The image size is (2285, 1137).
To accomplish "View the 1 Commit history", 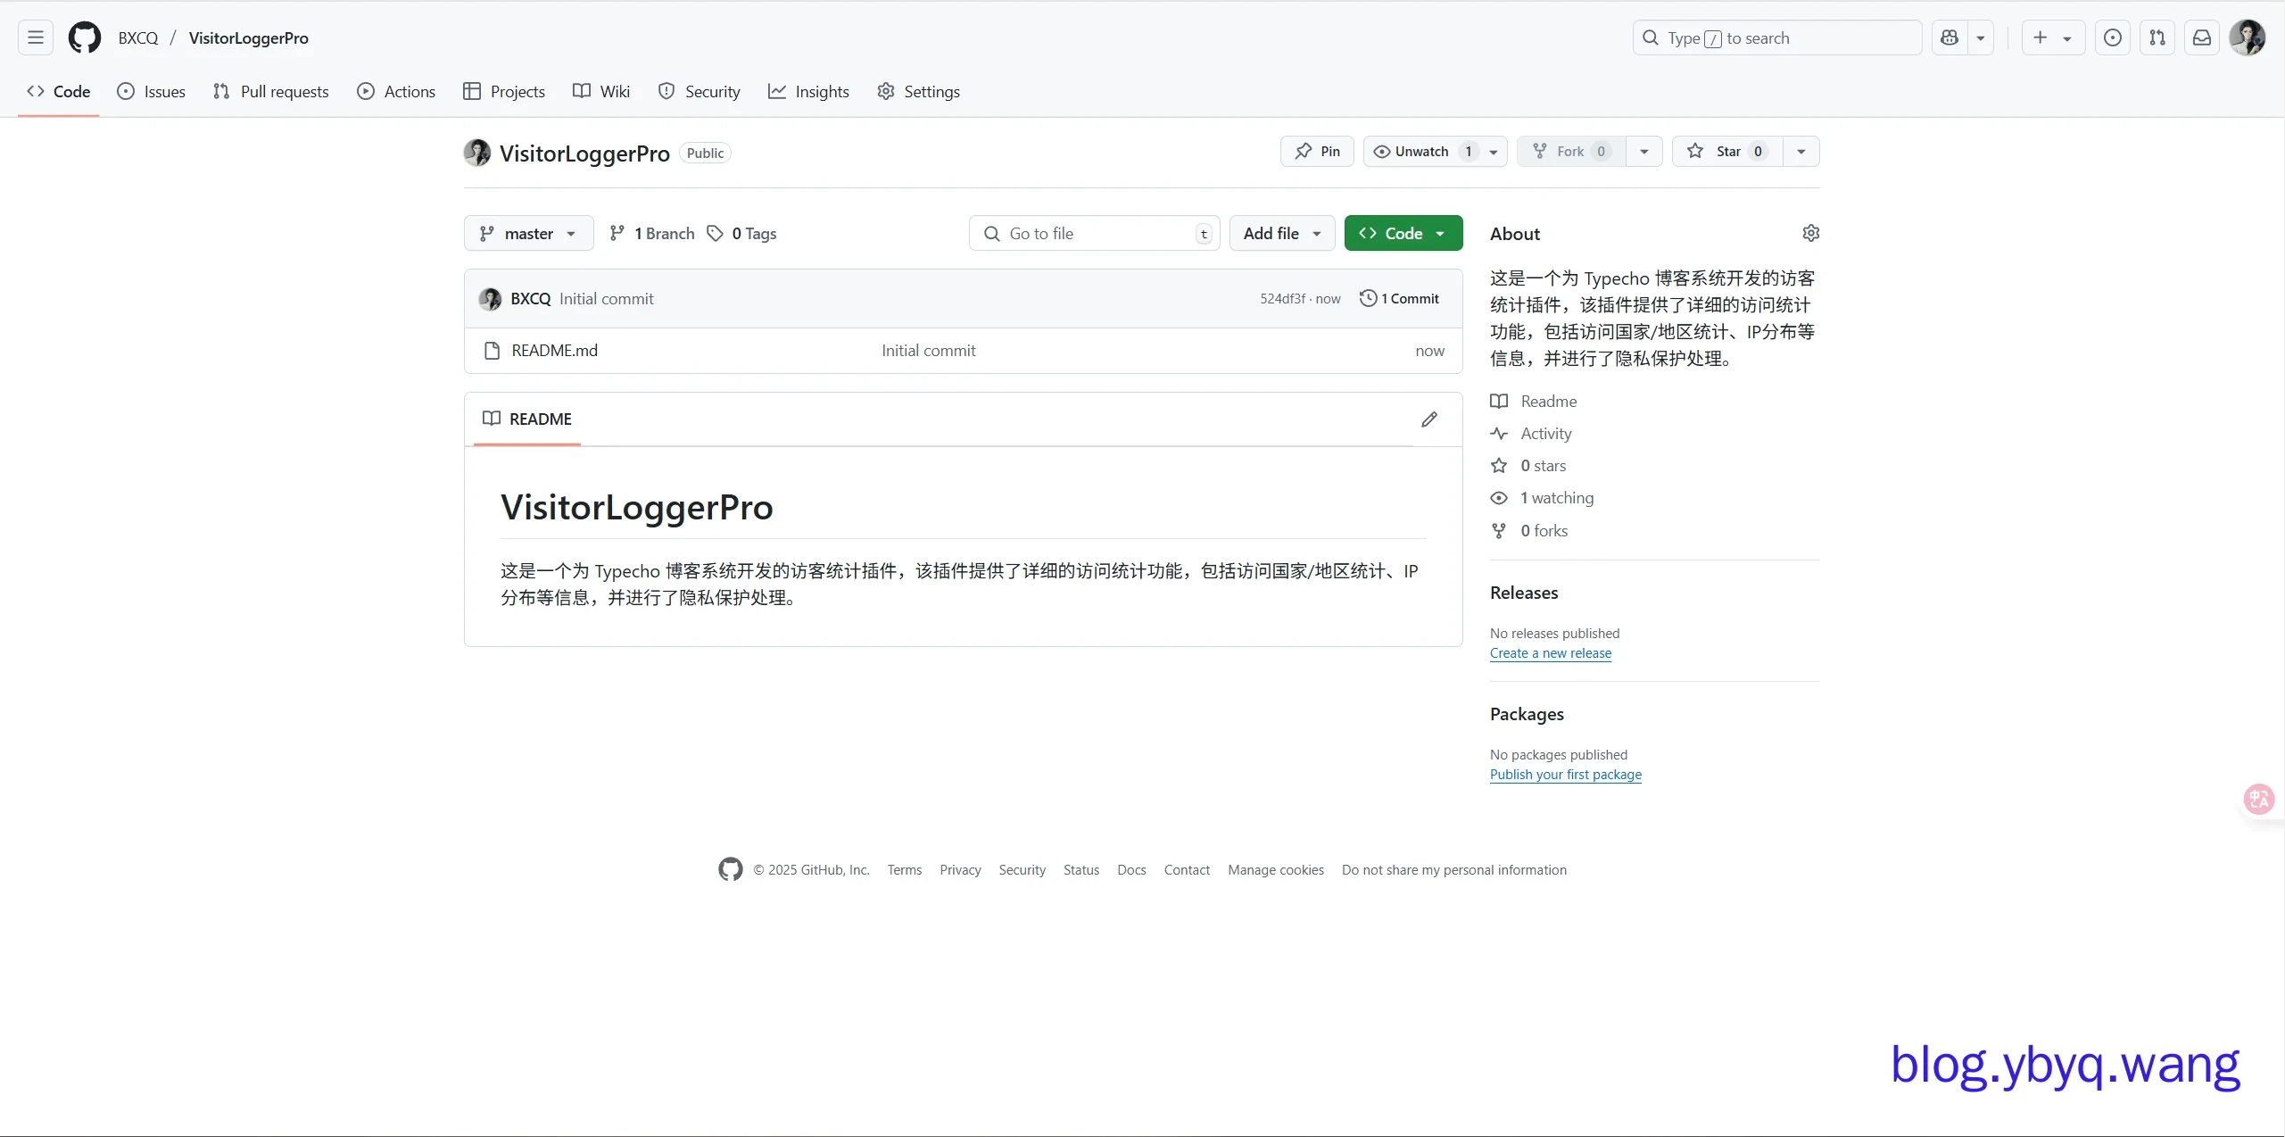I will click(x=1399, y=298).
